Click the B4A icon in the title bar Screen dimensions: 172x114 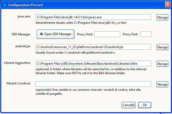click(x=4, y=5)
